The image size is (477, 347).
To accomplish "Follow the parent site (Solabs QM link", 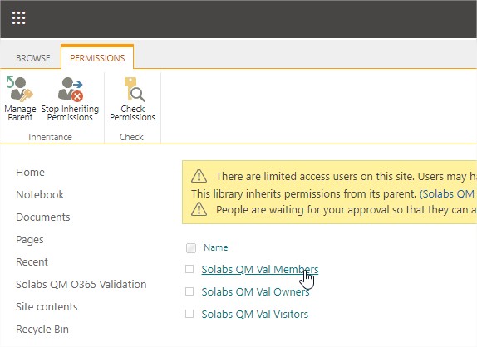I will [448, 194].
